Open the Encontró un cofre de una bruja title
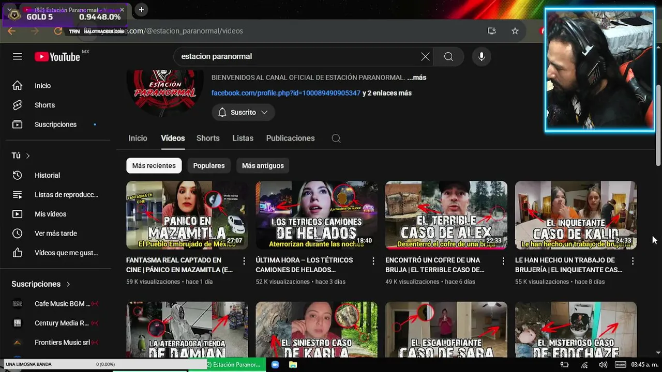The image size is (662, 372). (x=435, y=265)
